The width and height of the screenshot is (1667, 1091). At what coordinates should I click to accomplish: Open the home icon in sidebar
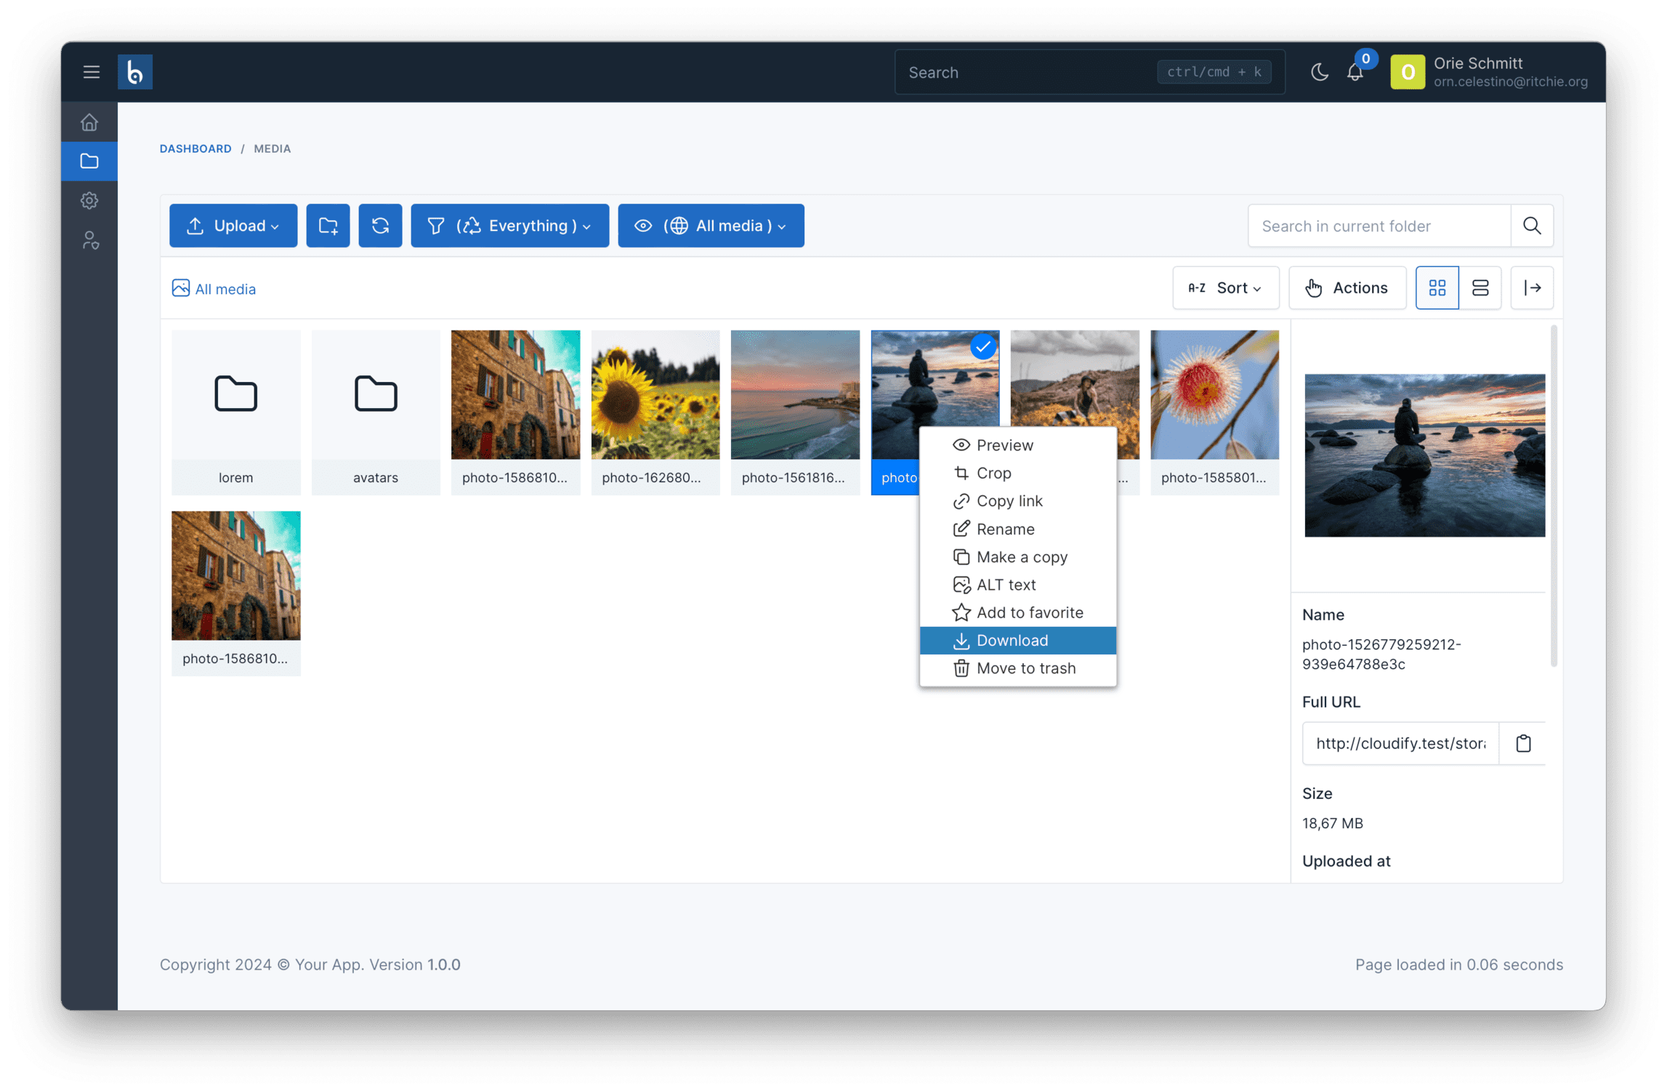89,122
